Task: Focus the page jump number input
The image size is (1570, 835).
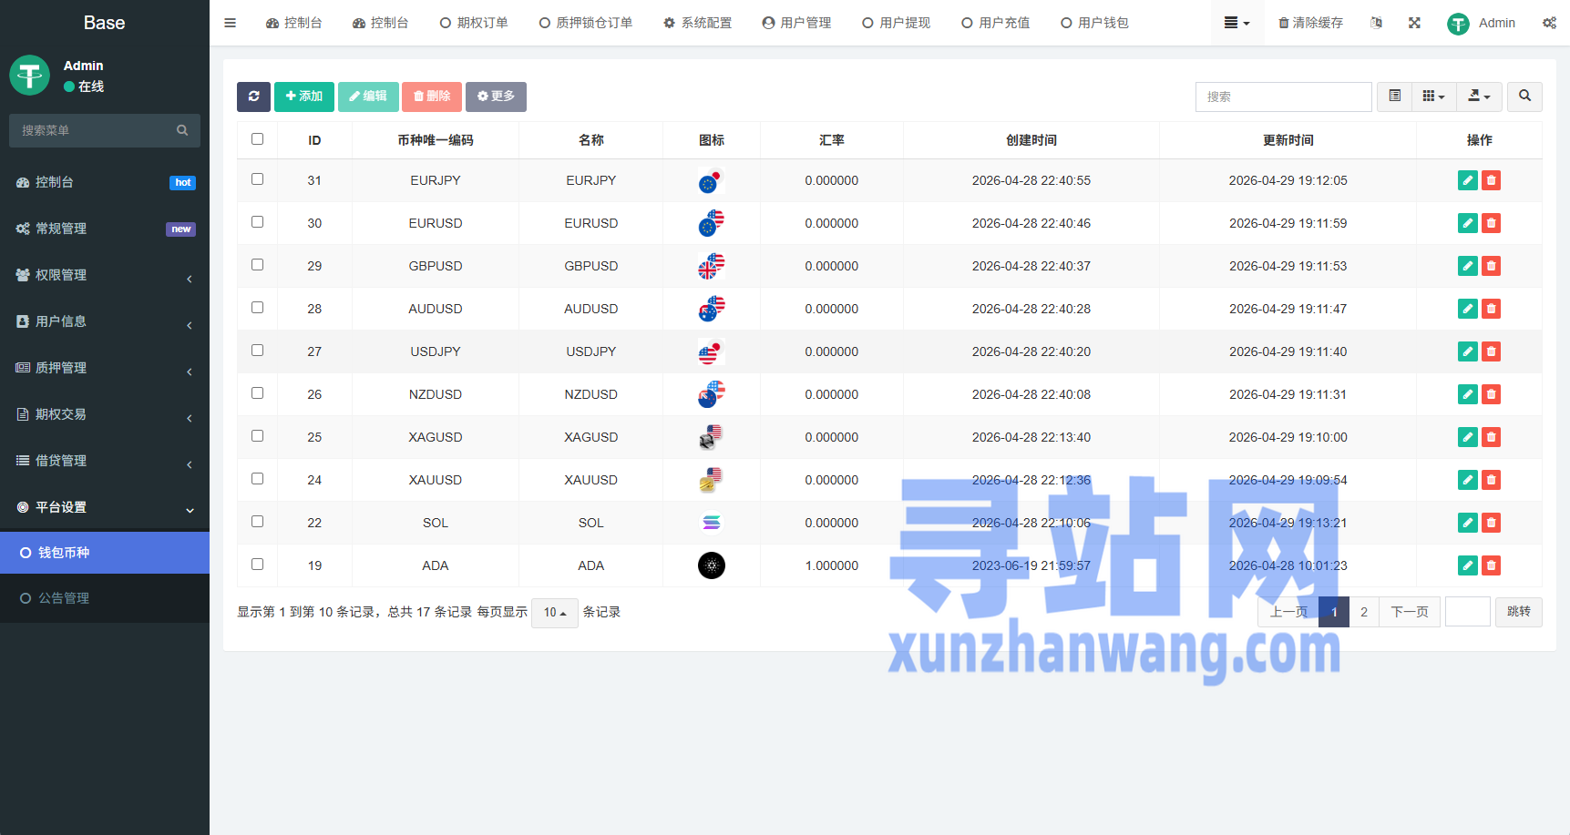Action: (1468, 612)
